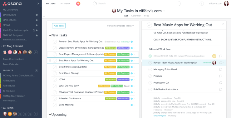
Task: Collapse the header with the double-chevron icon
Action: coord(44,16)
